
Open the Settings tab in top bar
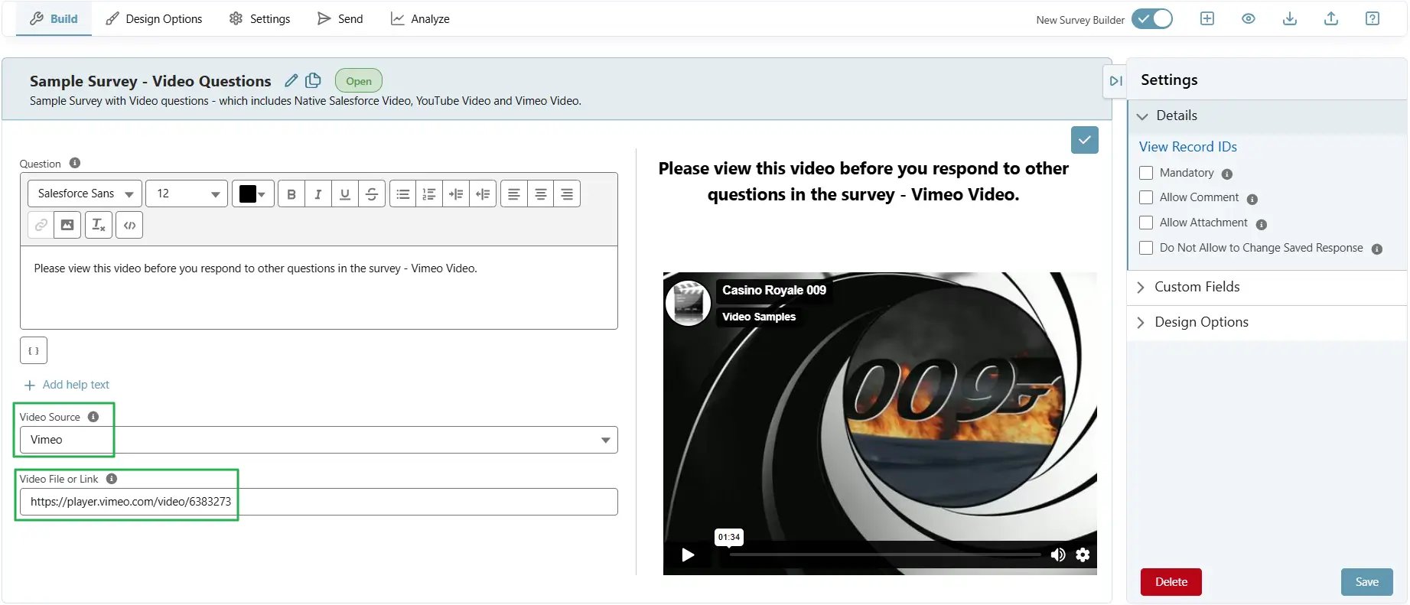[x=259, y=19]
